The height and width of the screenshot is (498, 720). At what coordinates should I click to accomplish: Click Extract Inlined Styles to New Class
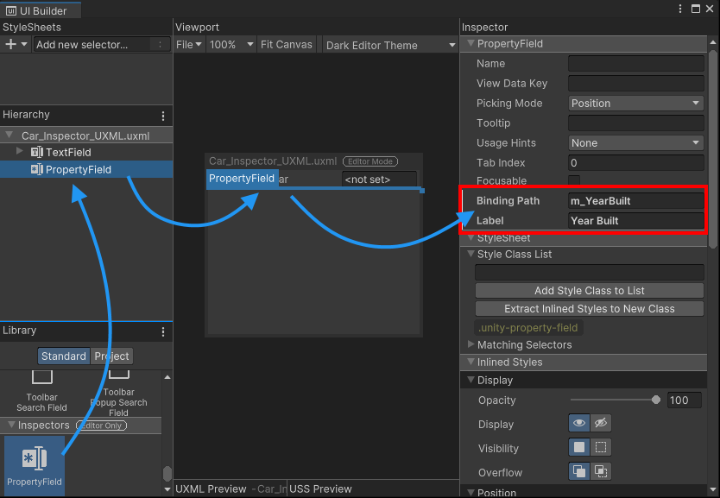pos(589,308)
